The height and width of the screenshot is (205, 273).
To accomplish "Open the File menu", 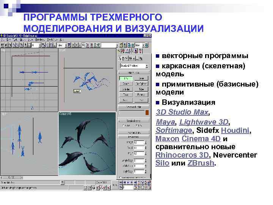I will click(x=2, y=40).
